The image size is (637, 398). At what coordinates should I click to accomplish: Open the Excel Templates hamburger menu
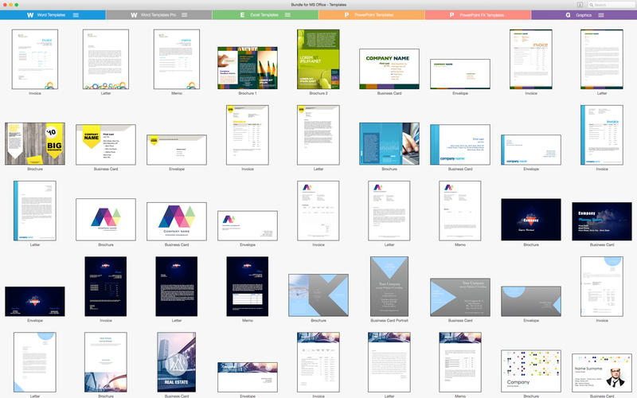click(x=291, y=15)
